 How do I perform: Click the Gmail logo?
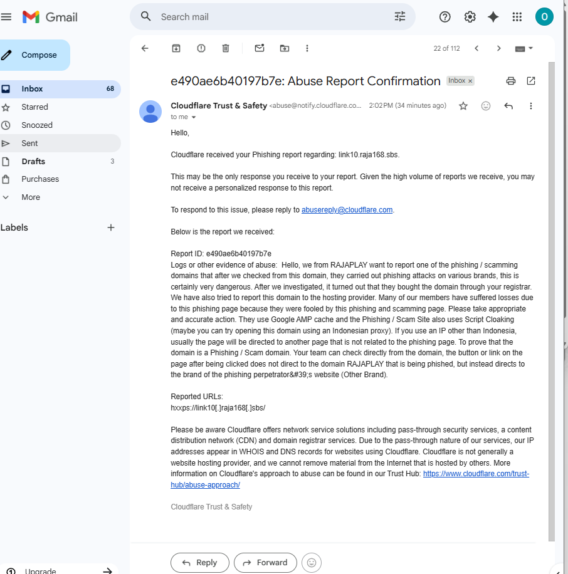coord(50,17)
